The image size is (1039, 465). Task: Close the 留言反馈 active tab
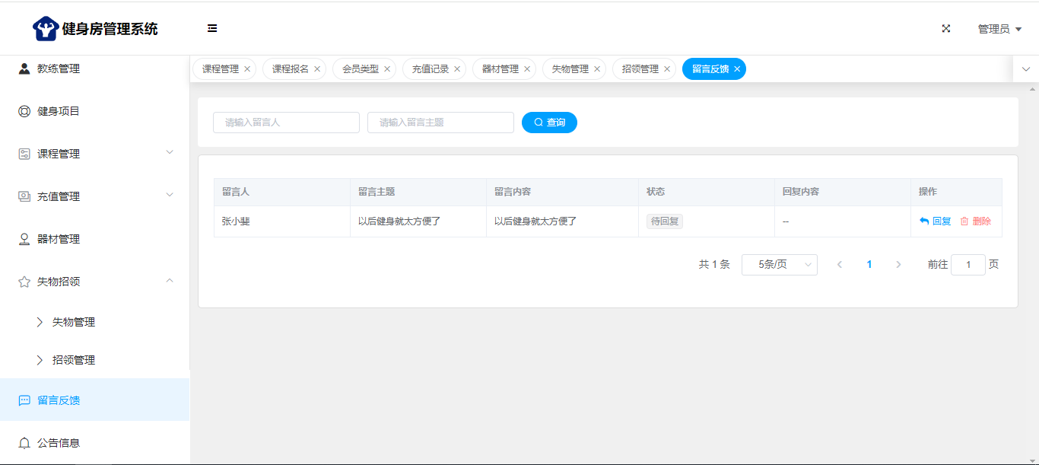(737, 69)
